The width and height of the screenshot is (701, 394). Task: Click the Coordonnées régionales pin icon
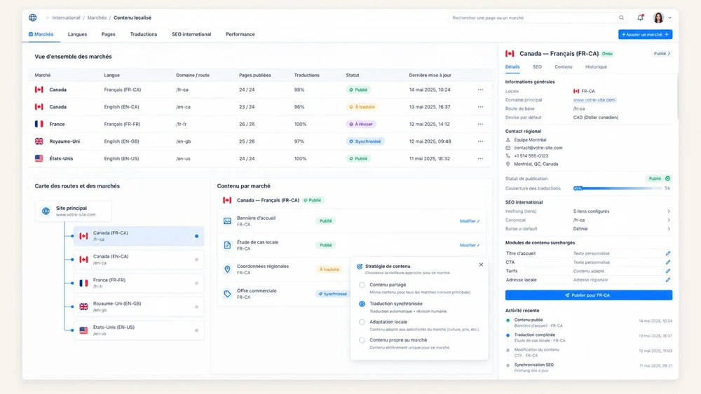point(227,269)
